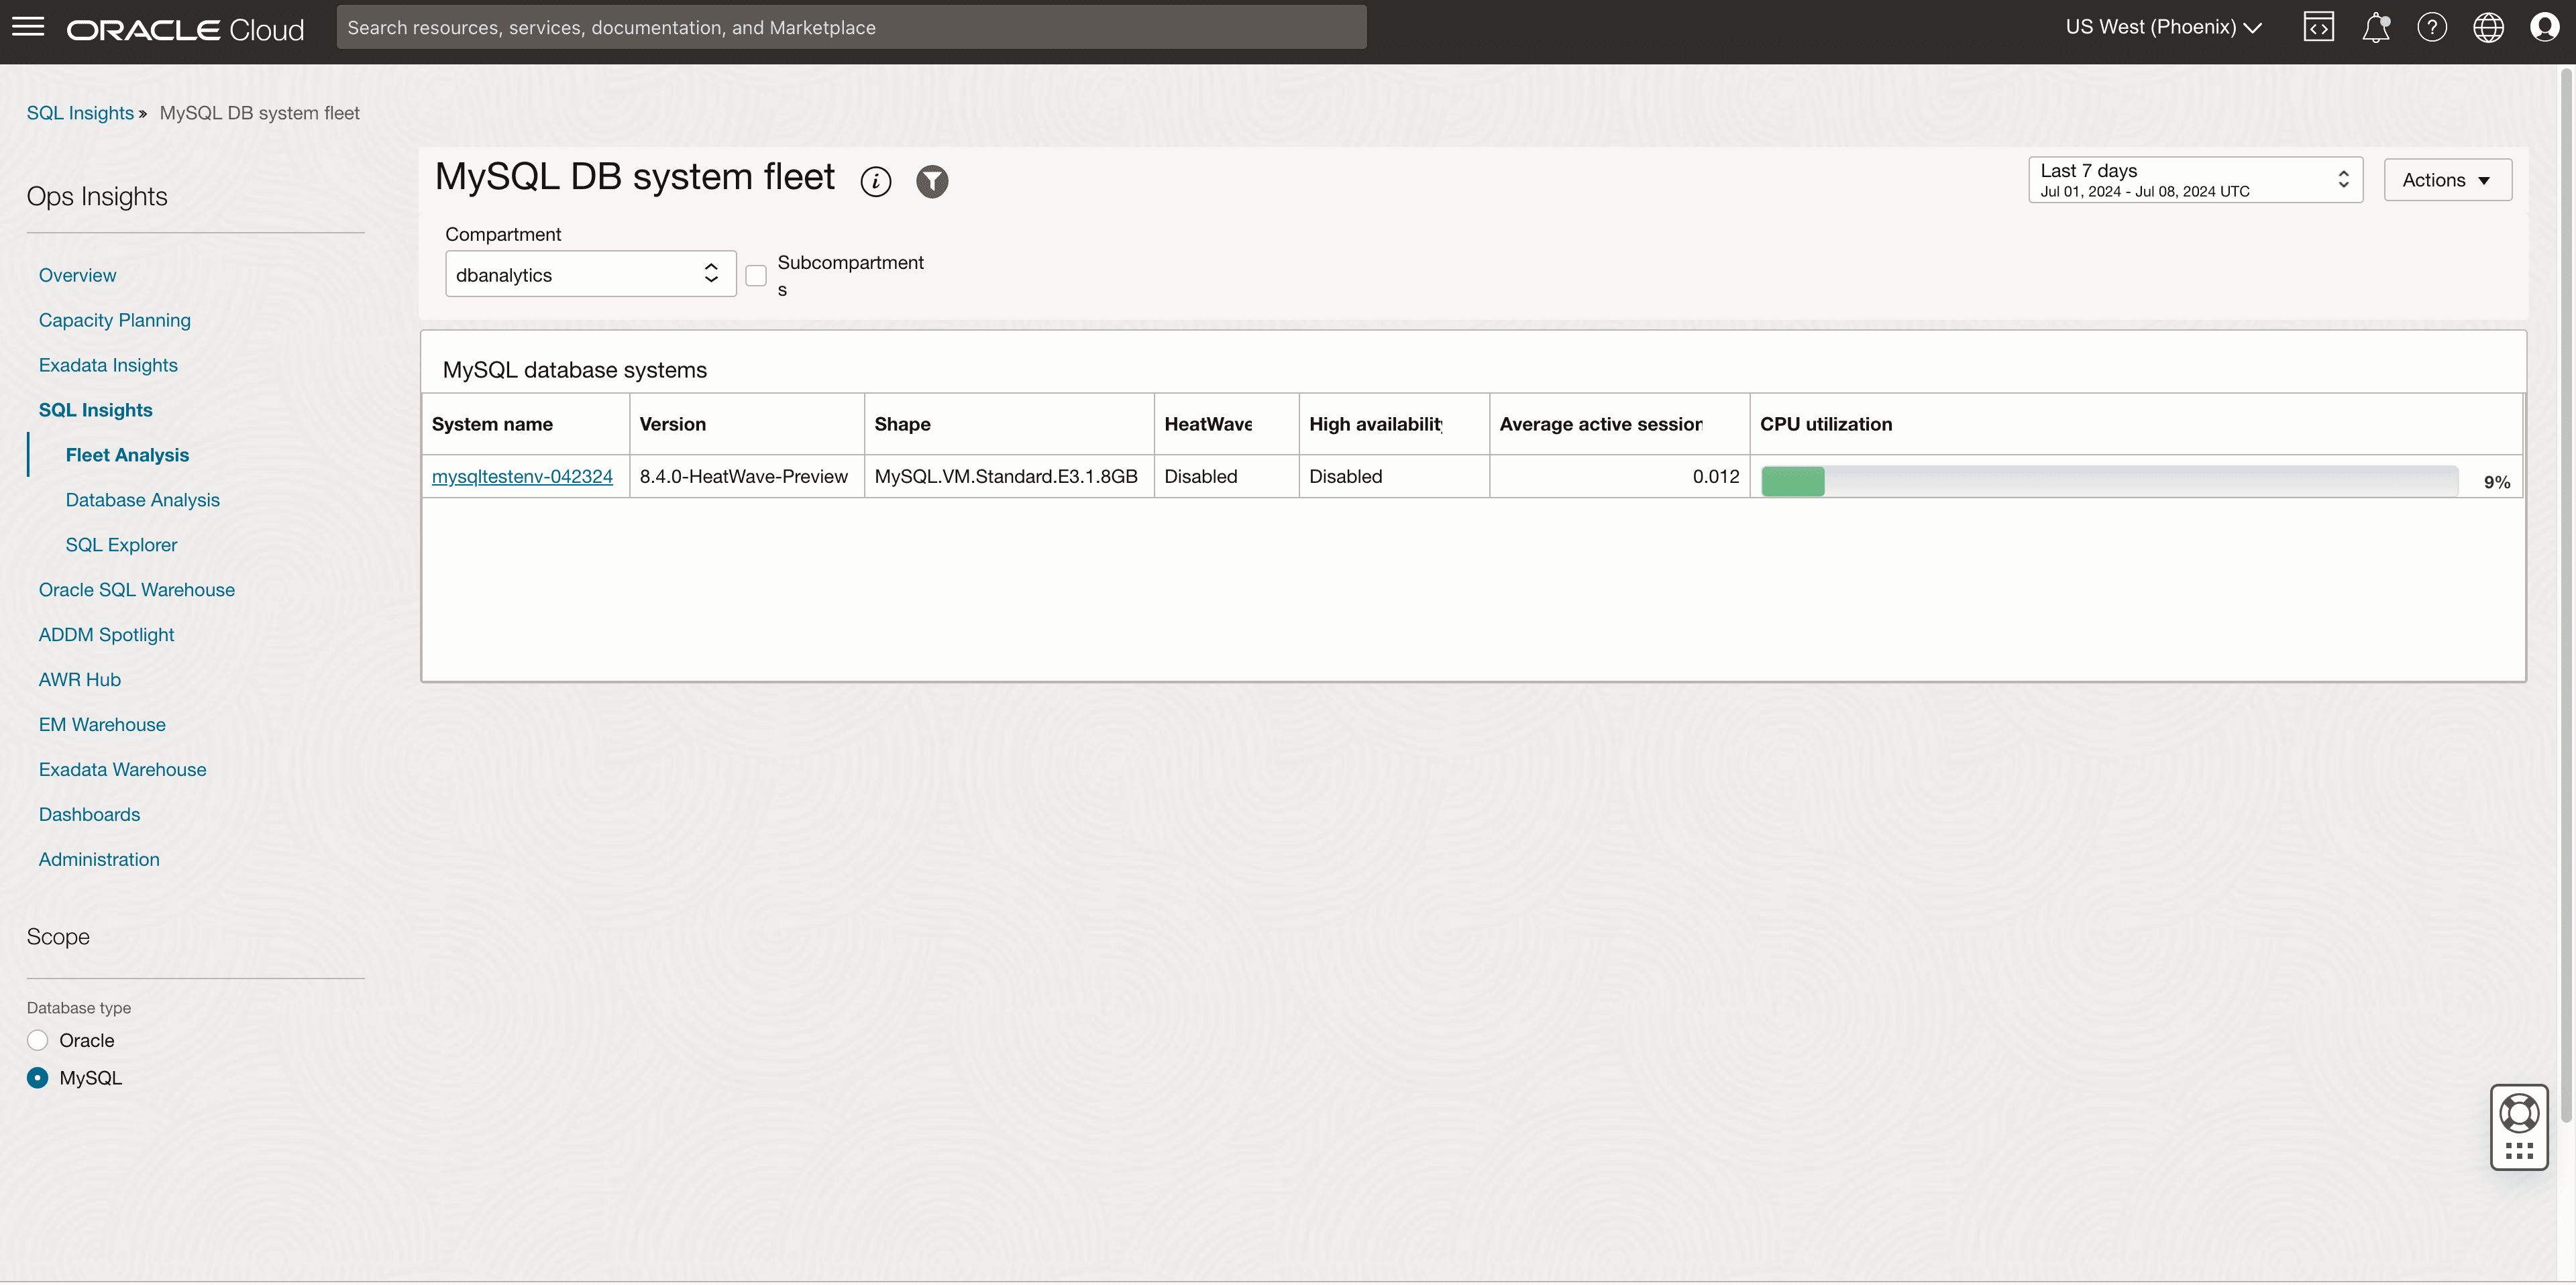This screenshot has width=2576, height=1285.
Task: Open the Compartment dbanalytics combo box
Action: tap(590, 273)
